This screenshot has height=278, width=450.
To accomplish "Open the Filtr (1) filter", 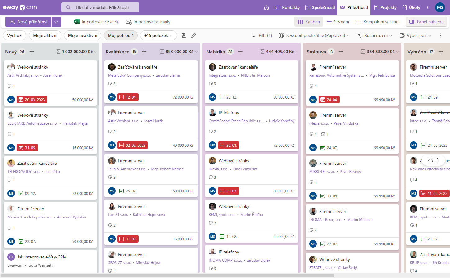I will click(262, 35).
